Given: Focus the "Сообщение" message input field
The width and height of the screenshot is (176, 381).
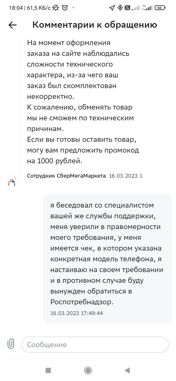Looking at the screenshot, I should tap(95, 345).
